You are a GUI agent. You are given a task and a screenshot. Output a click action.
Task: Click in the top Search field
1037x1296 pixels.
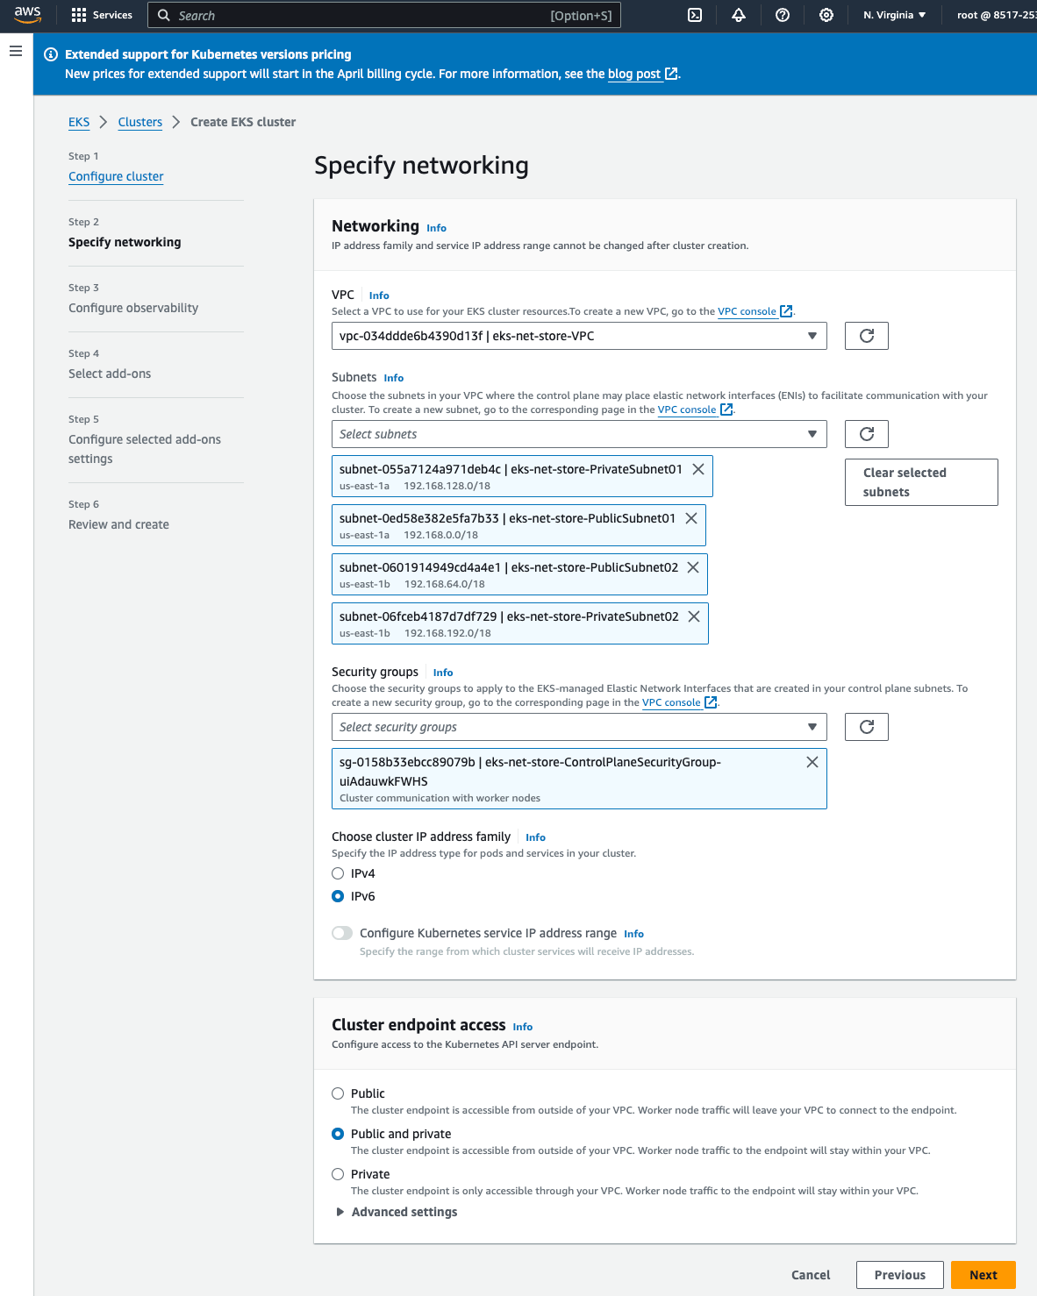click(x=384, y=15)
